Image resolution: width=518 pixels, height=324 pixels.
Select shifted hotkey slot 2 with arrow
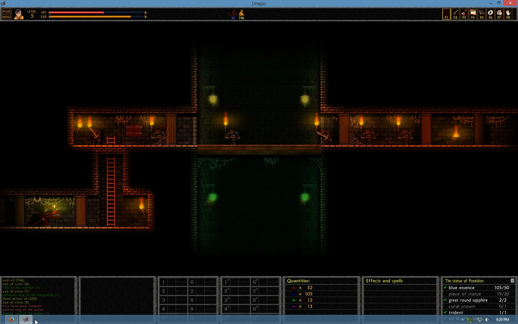(236, 291)
